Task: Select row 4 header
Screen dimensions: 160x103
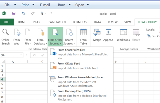Action: click(x=2, y=79)
